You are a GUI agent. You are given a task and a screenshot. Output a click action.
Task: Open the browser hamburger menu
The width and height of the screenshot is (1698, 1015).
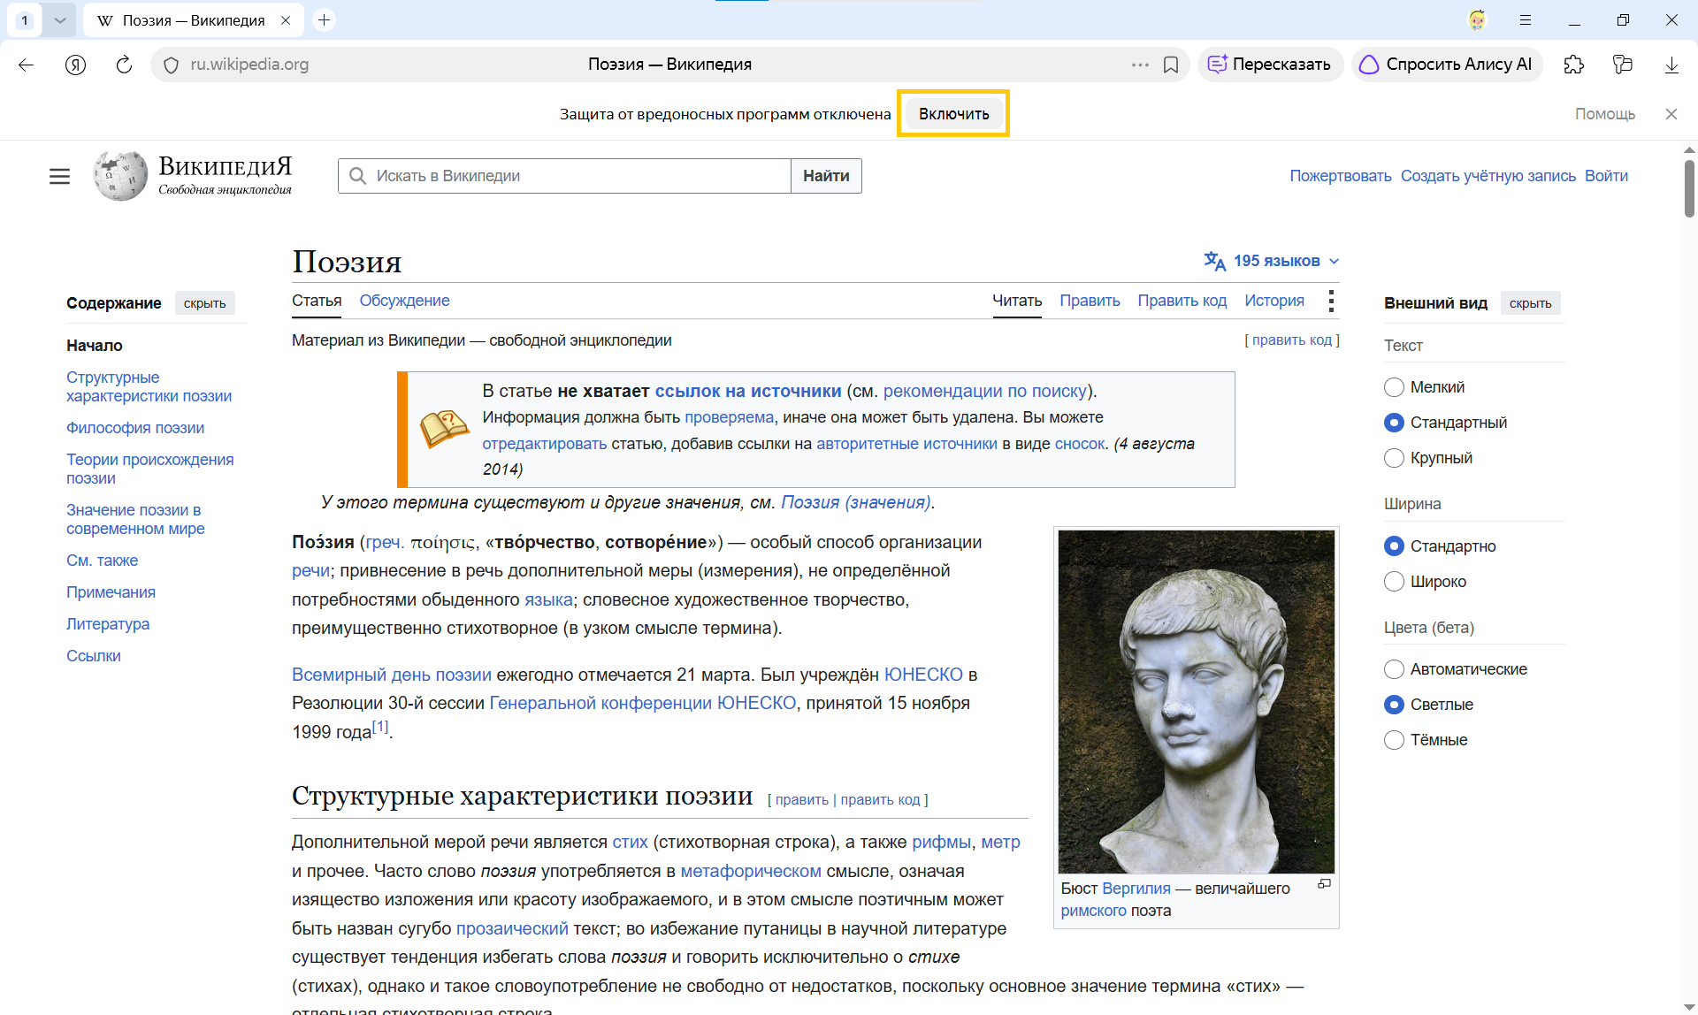[1526, 19]
